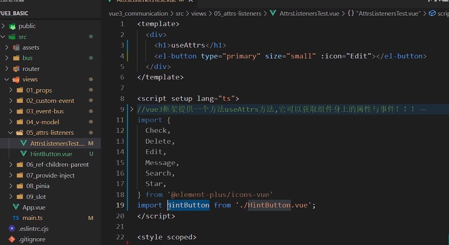The image size is (449, 245).
Task: Open src segment in breadcrumb
Action: pyautogui.click(x=180, y=13)
